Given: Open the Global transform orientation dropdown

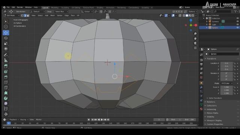Looking at the screenshot, I should (87, 12).
